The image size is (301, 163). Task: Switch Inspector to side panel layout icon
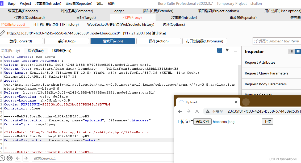[298, 51]
